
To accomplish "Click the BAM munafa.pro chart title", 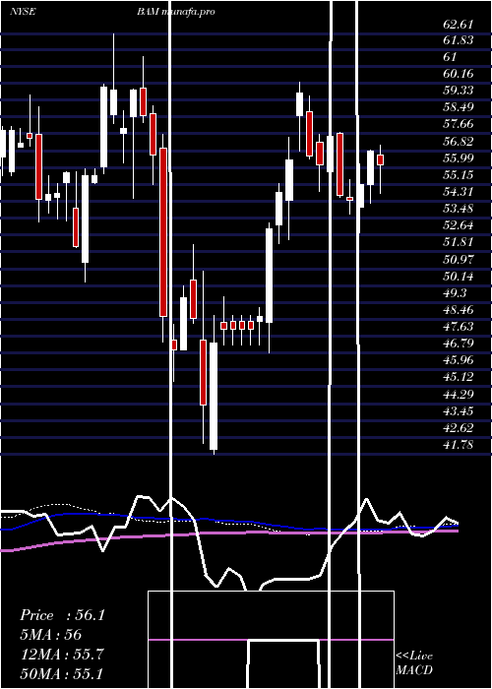I will (x=176, y=12).
